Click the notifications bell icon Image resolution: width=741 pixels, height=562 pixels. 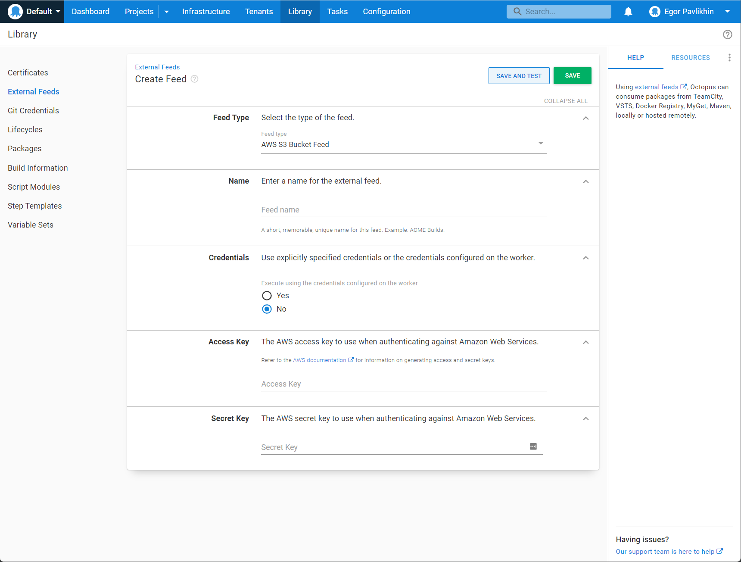tap(628, 12)
